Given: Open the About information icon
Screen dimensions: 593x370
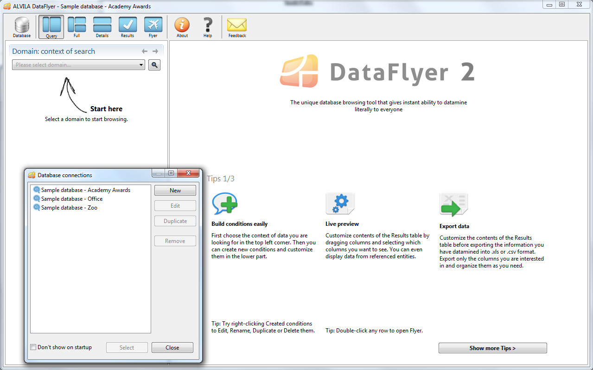Looking at the screenshot, I should tap(182, 27).
